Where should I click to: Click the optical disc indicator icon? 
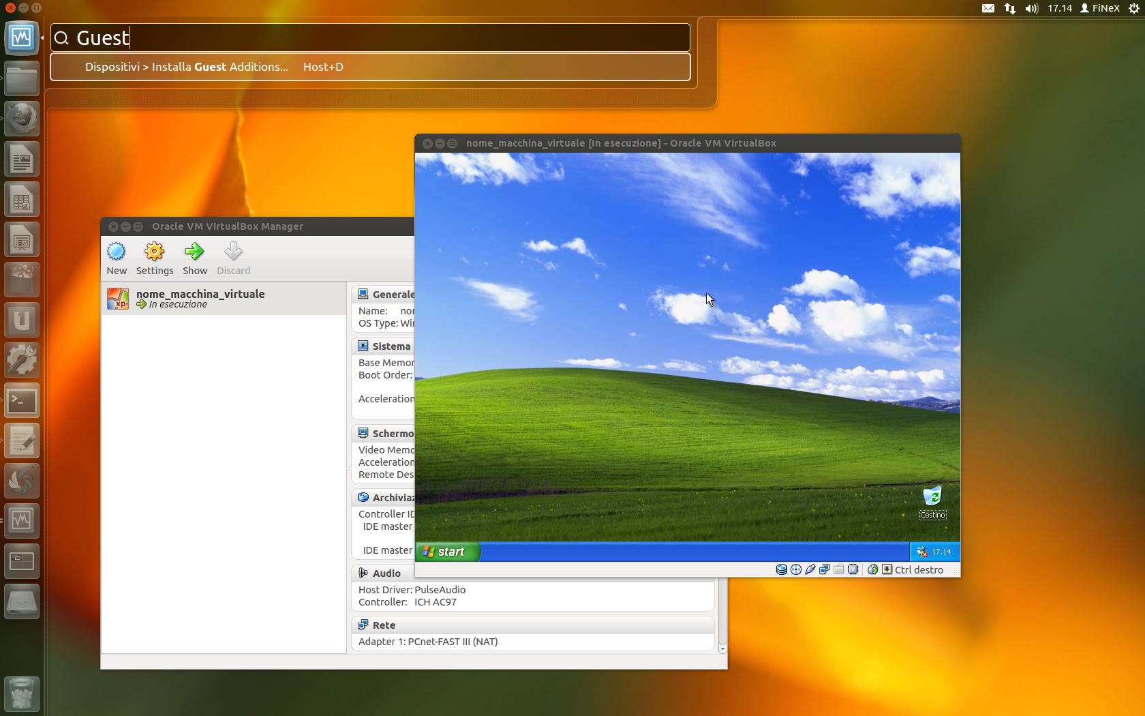796,569
